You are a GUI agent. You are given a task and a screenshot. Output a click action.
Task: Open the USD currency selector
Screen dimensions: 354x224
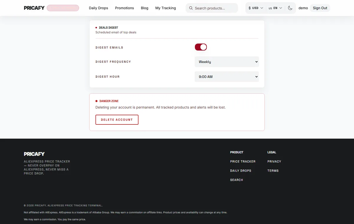(x=256, y=8)
